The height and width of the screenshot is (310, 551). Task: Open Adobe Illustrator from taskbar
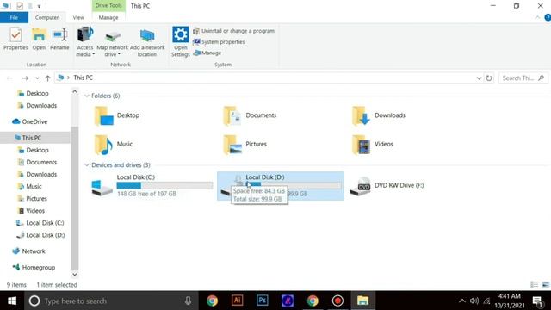tap(238, 301)
